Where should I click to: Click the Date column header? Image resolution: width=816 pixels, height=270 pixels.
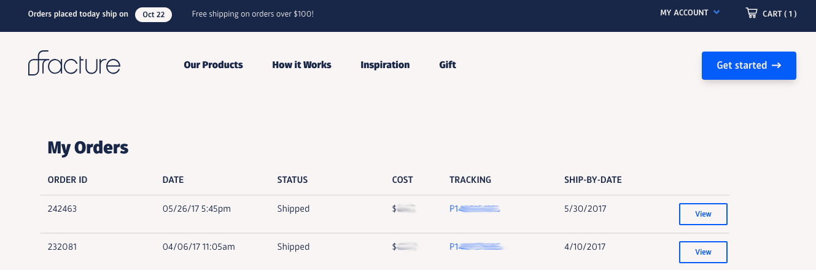click(173, 180)
